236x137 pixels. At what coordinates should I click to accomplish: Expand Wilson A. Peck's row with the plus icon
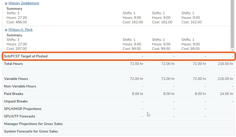point(6,30)
